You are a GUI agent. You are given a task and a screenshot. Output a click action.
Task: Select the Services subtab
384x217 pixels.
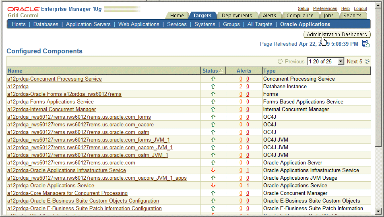click(x=177, y=24)
